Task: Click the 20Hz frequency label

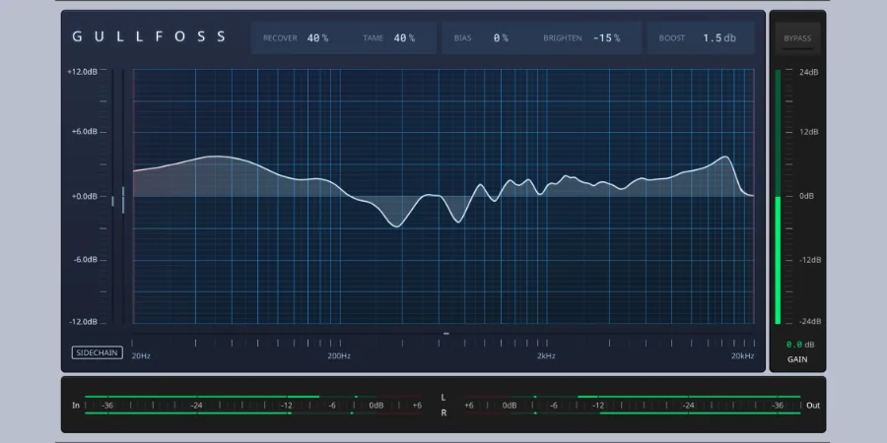Action: (141, 356)
